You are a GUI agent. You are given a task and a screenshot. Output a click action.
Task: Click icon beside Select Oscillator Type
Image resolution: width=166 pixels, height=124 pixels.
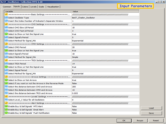tap(6, 18)
